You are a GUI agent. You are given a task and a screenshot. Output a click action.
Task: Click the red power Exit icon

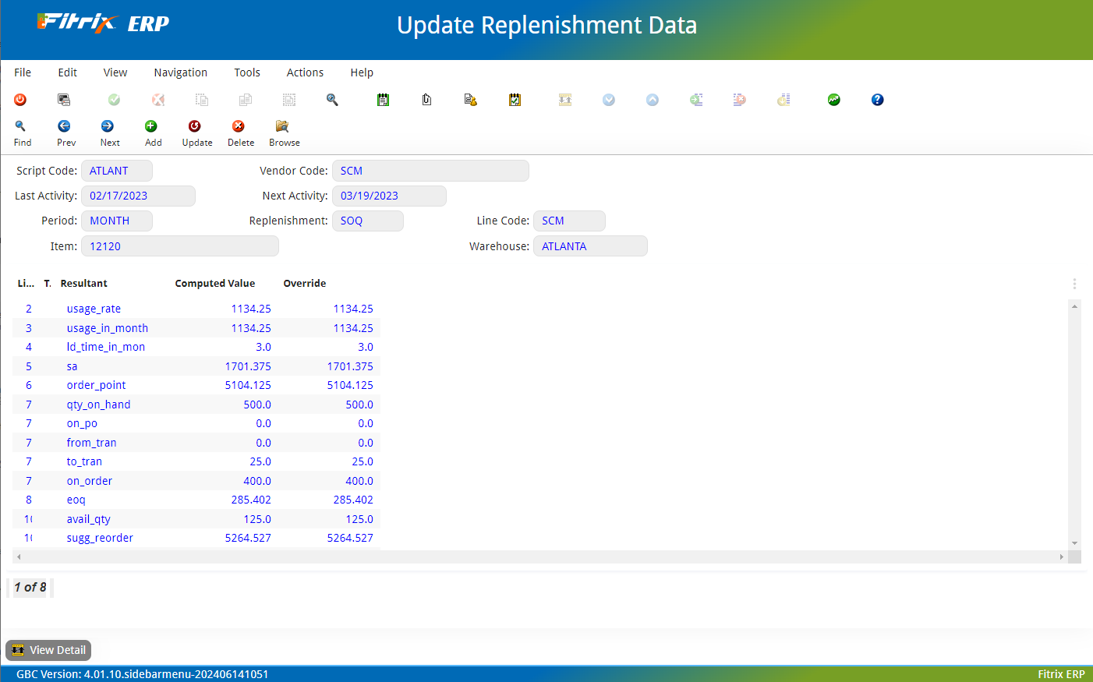click(20, 99)
